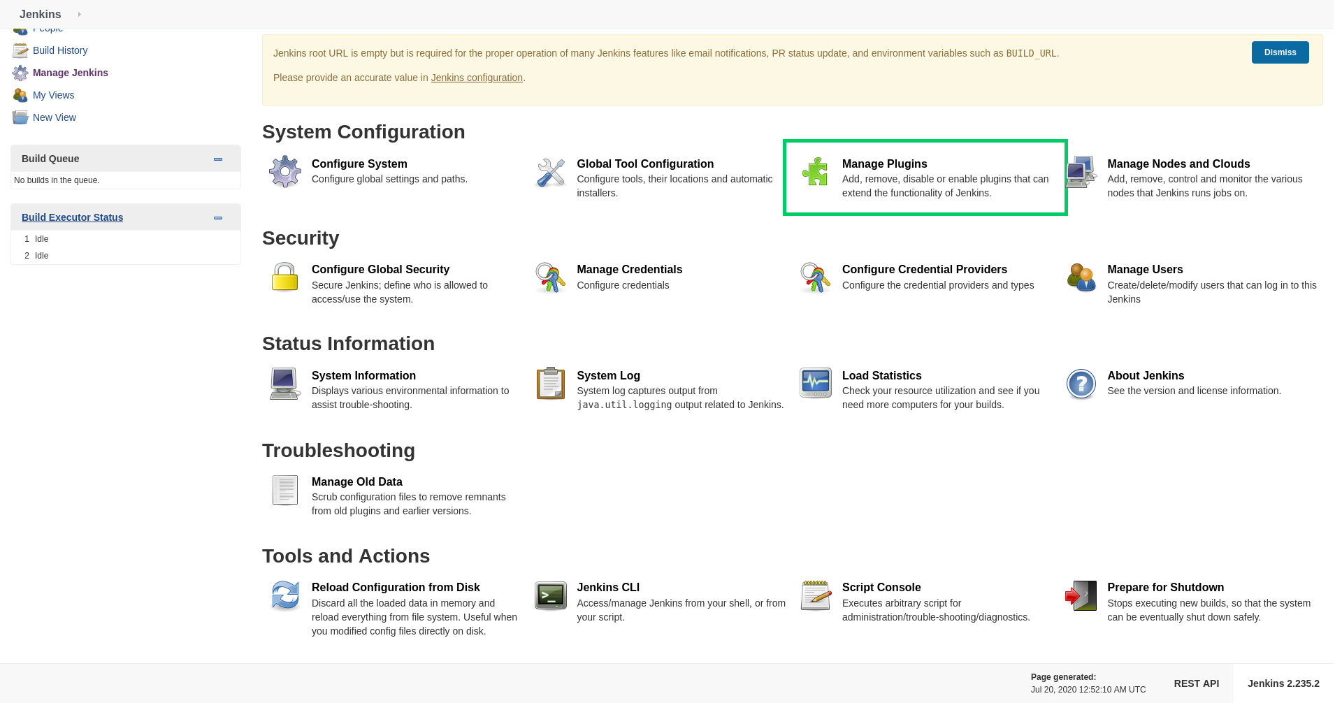Click the Configure Global Security padlock icon
The image size is (1342, 703).
[x=285, y=277]
